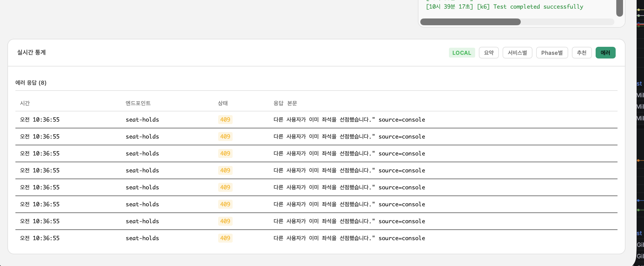Click the green LOCAL badge

tap(462, 53)
